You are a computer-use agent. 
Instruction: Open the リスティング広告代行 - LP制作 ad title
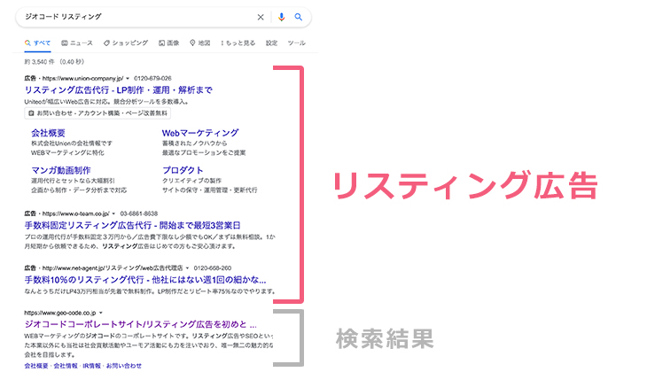coord(118,90)
